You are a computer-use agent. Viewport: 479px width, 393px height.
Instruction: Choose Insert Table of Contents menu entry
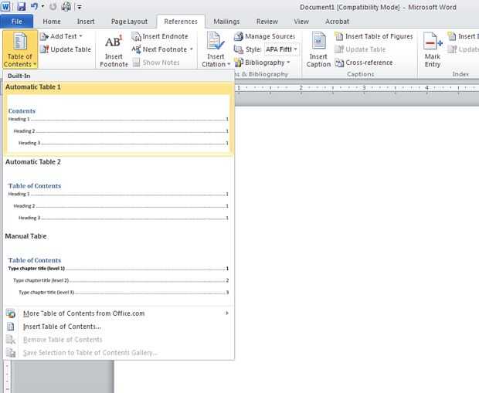118,327
